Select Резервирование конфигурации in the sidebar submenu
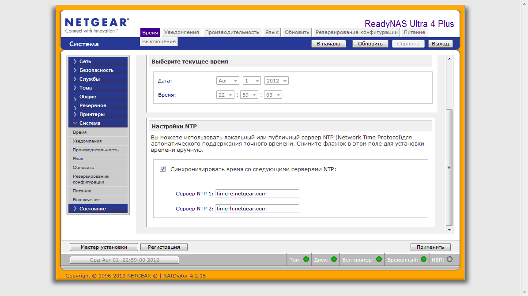Viewport: 528px width, 296px height. pyautogui.click(x=98, y=179)
